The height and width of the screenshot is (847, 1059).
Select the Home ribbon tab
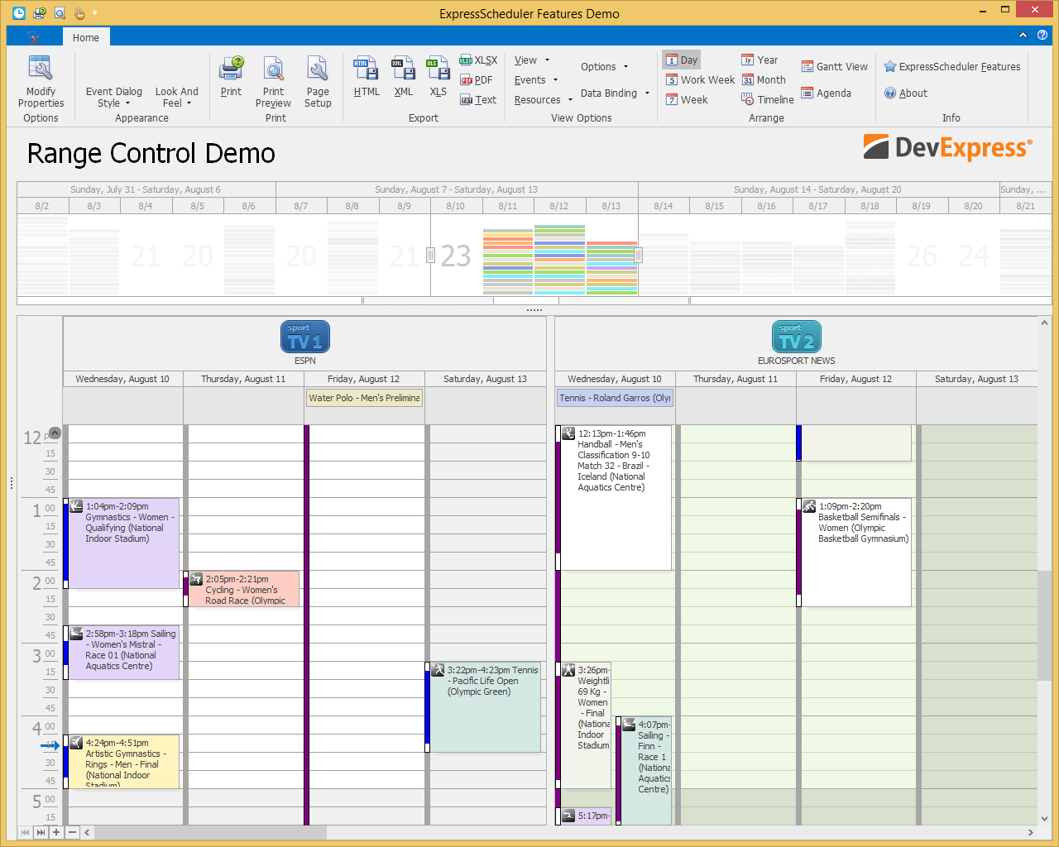pos(85,37)
